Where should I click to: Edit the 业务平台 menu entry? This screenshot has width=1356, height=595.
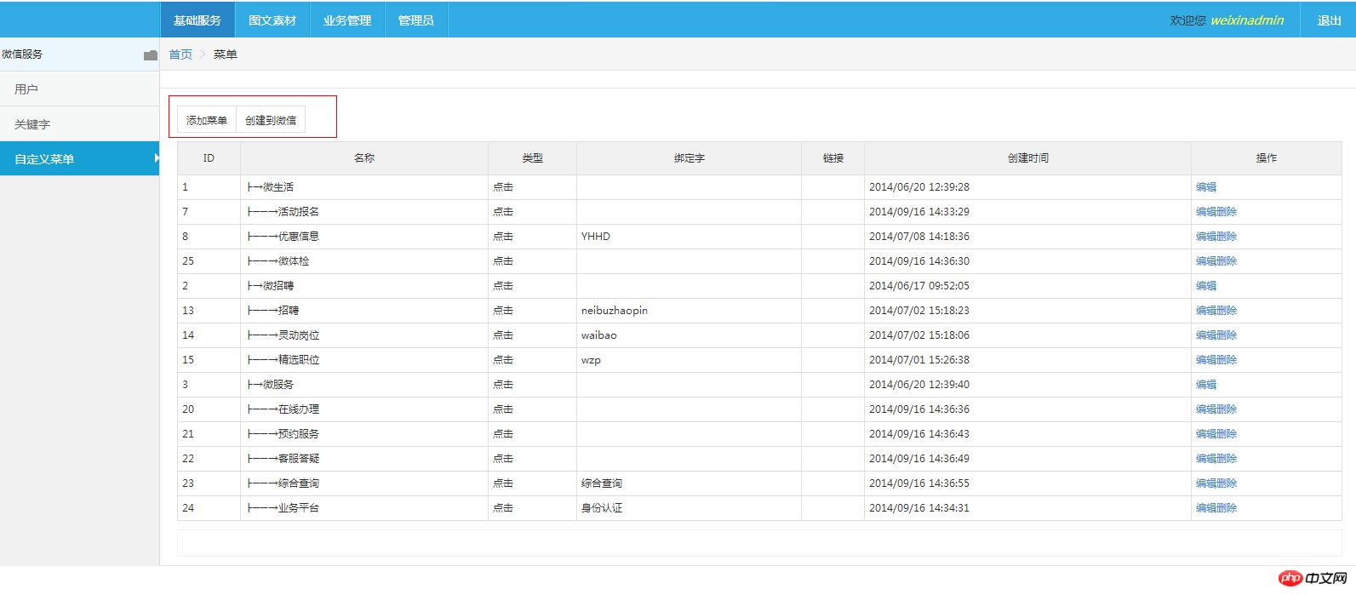(1206, 508)
